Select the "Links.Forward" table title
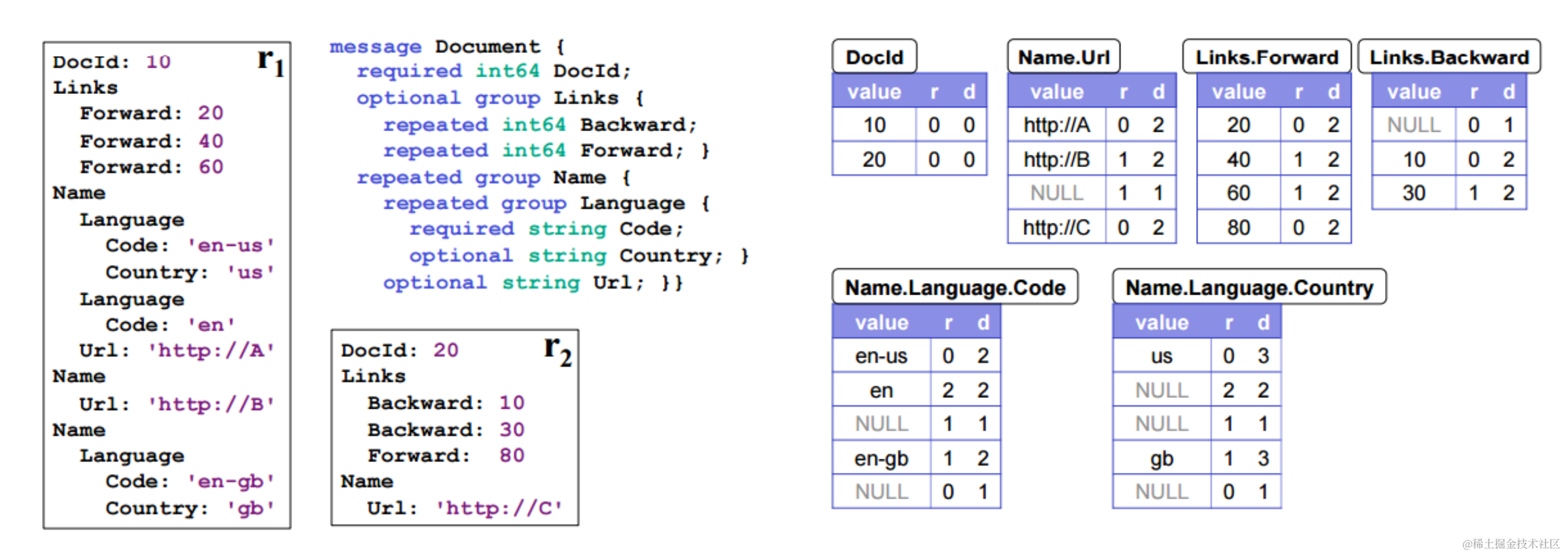 pyautogui.click(x=1266, y=57)
